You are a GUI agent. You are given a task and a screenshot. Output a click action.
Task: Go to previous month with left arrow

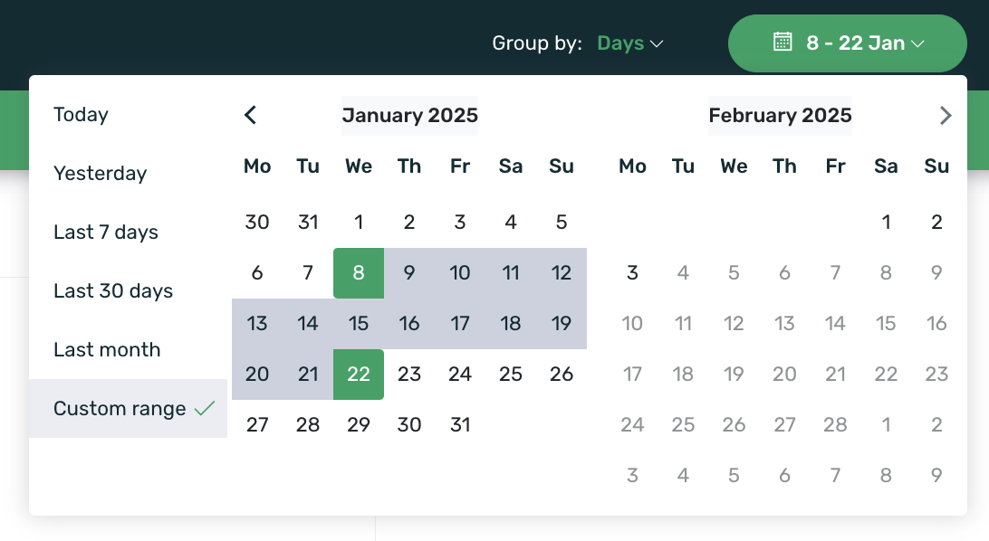[x=251, y=115]
